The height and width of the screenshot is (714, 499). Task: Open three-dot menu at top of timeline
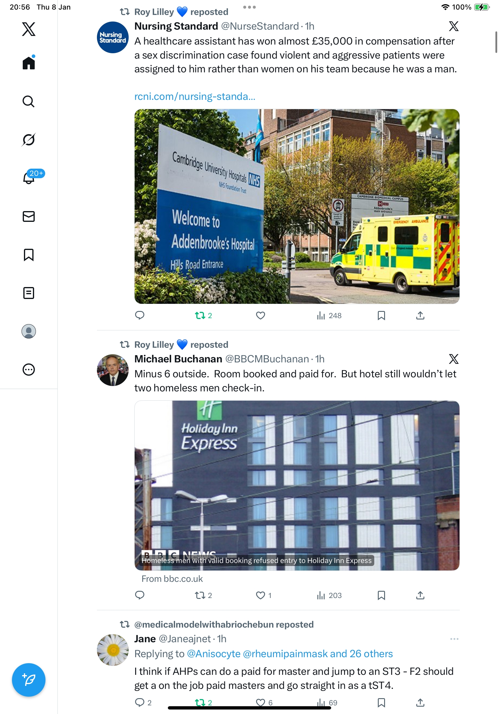250,7
